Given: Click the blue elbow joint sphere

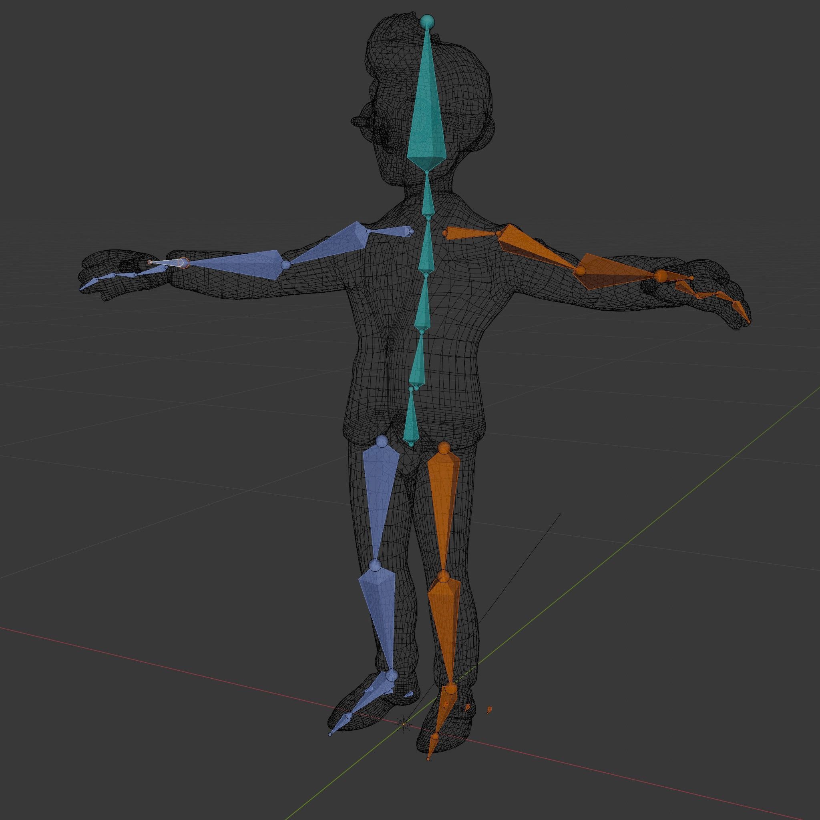Looking at the screenshot, I should pyautogui.click(x=286, y=265).
